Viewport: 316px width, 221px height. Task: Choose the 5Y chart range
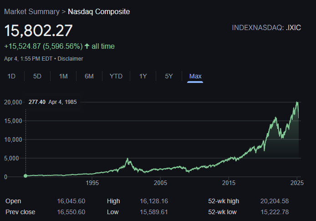click(x=169, y=76)
